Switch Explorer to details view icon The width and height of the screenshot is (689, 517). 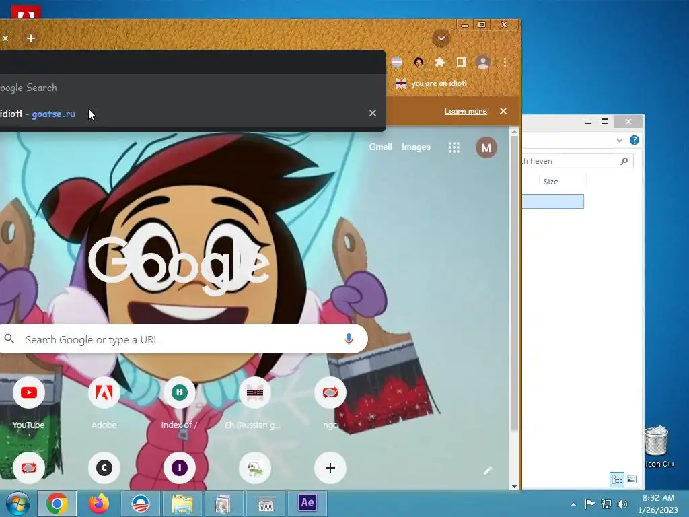click(617, 479)
